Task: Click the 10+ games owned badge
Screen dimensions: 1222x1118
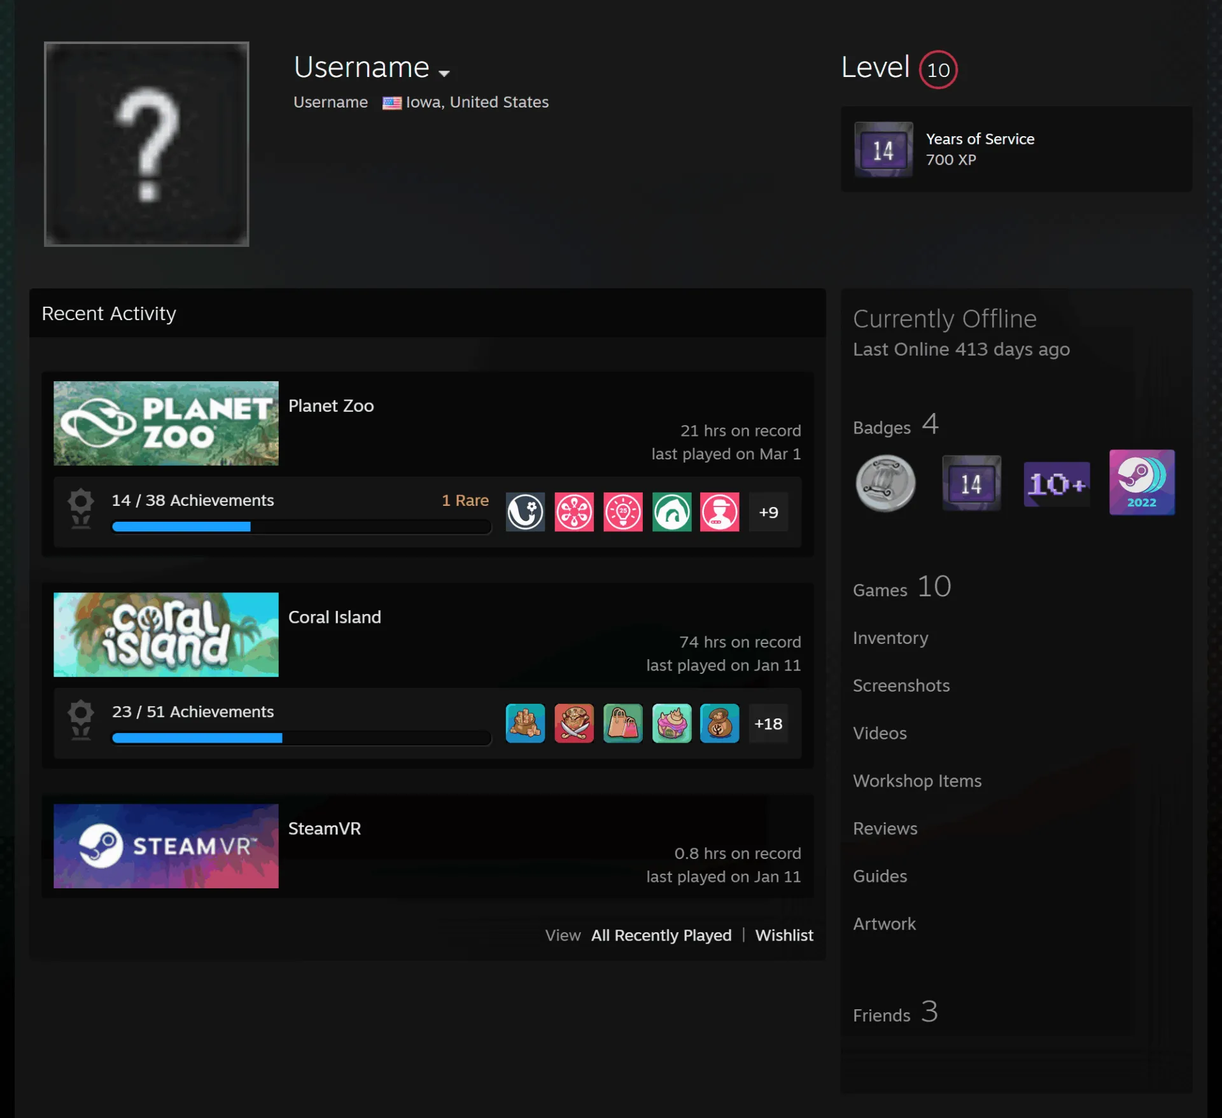Action: [x=1057, y=484]
